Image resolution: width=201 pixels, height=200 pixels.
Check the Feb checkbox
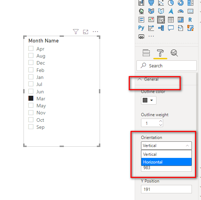pos(31,70)
